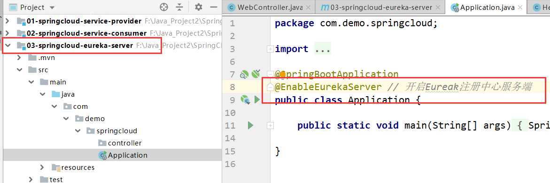Expand the folded import block

click(270, 49)
